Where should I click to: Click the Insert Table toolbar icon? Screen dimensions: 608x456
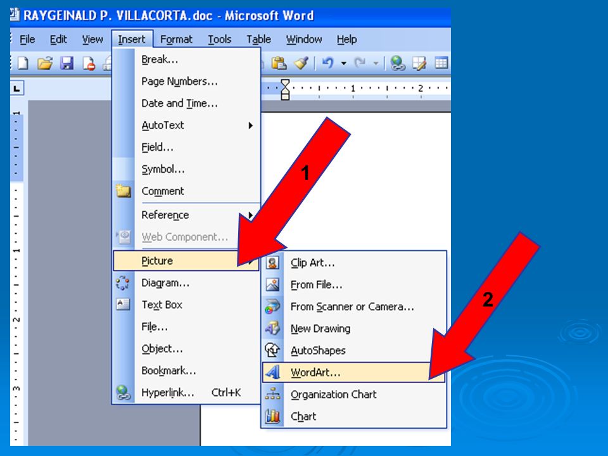click(x=441, y=63)
